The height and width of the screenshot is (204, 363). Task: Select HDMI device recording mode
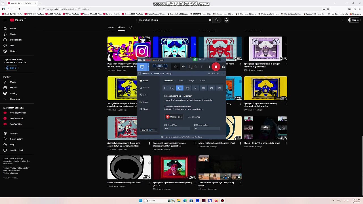click(x=203, y=88)
